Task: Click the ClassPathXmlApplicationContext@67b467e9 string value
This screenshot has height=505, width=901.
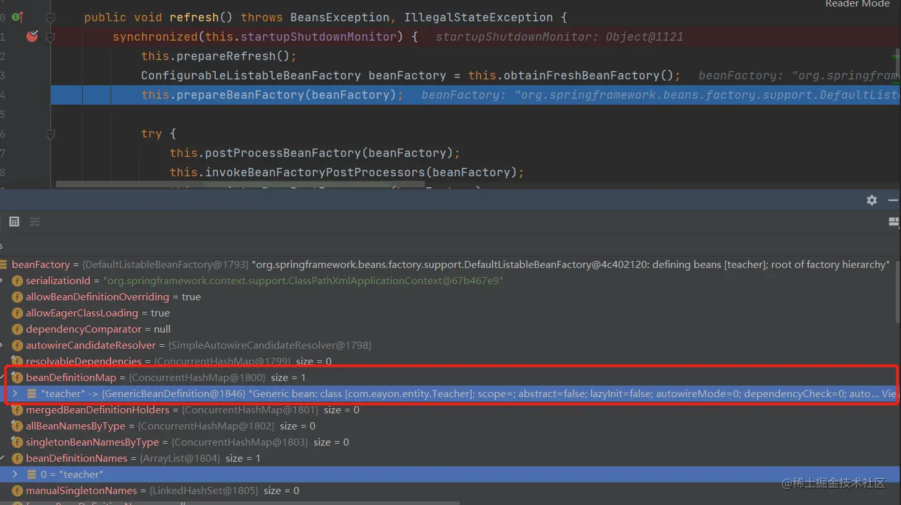Action: (303, 281)
